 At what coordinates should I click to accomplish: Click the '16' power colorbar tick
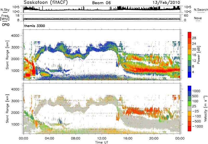point(194,55)
